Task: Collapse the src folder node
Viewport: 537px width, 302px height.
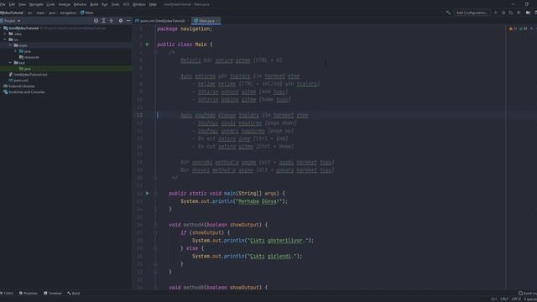Action: (5, 39)
